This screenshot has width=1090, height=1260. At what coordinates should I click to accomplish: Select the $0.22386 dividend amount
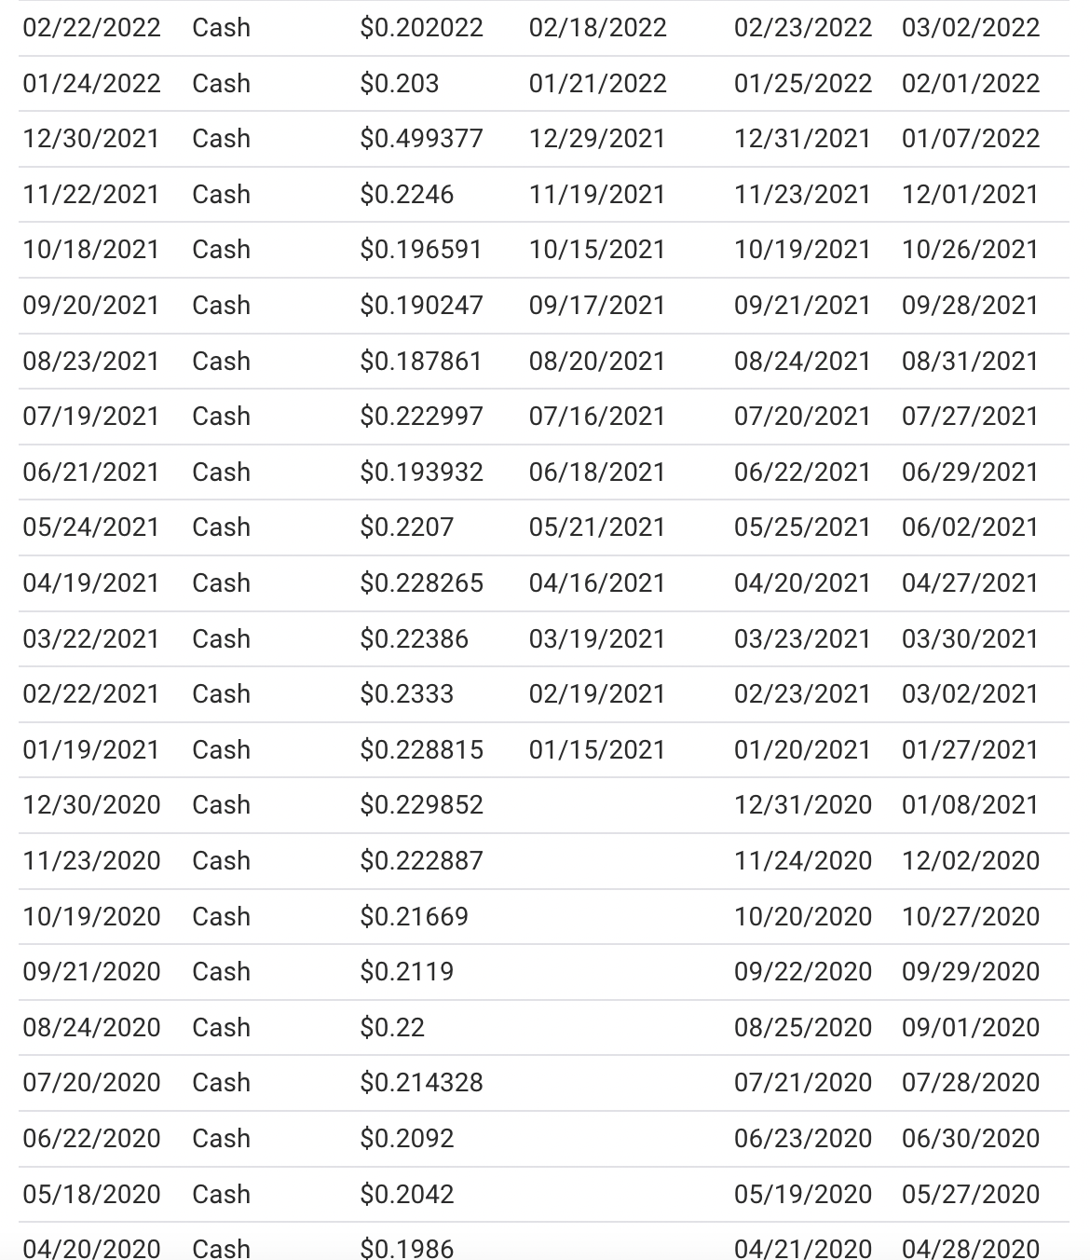[414, 638]
